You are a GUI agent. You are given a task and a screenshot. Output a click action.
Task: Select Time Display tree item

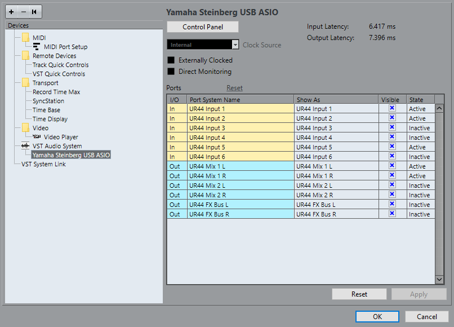(50, 118)
